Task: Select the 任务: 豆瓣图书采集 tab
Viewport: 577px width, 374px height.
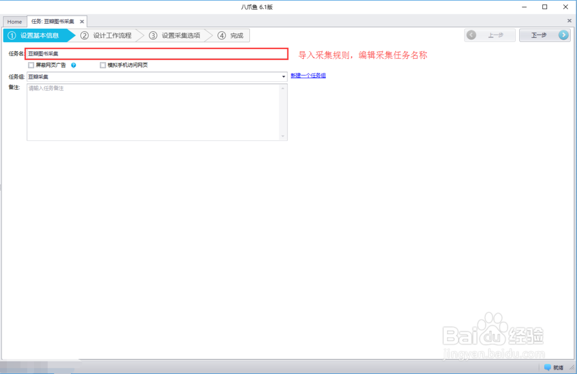Action: pyautogui.click(x=53, y=22)
